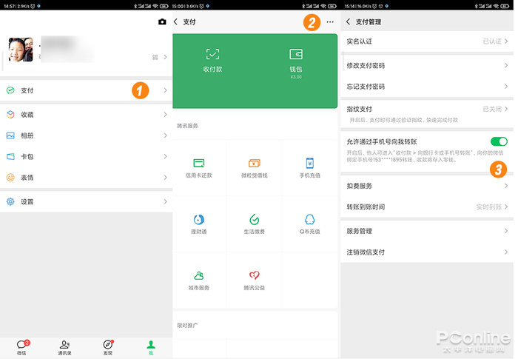This screenshot has width=518, height=359.
Task: Open 修改支付密码 option
Action: 427,65
